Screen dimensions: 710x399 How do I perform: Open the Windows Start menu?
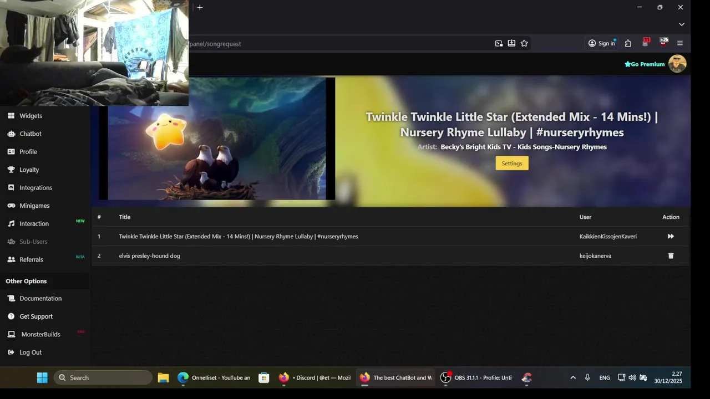pos(42,377)
